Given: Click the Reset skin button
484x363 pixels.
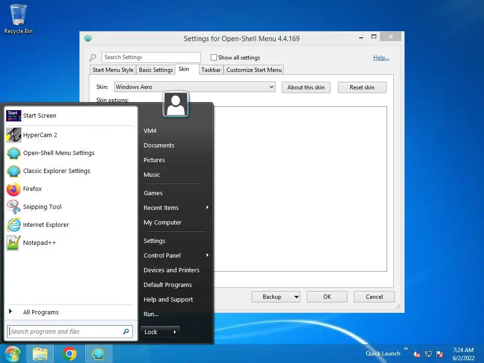Looking at the screenshot, I should pos(362,87).
